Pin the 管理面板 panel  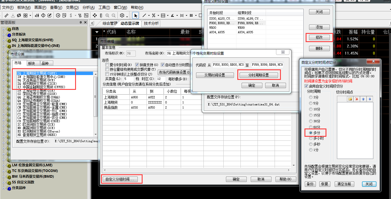point(81,22)
